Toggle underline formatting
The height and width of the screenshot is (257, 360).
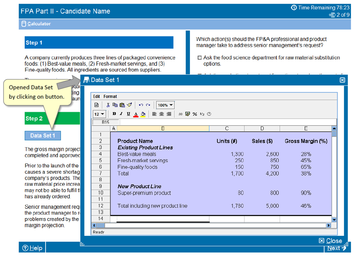pos(128,114)
